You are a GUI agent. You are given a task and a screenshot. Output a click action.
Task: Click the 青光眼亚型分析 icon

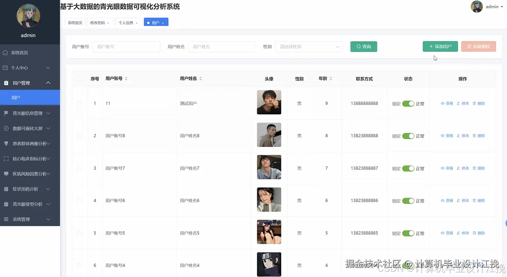(x=6, y=204)
